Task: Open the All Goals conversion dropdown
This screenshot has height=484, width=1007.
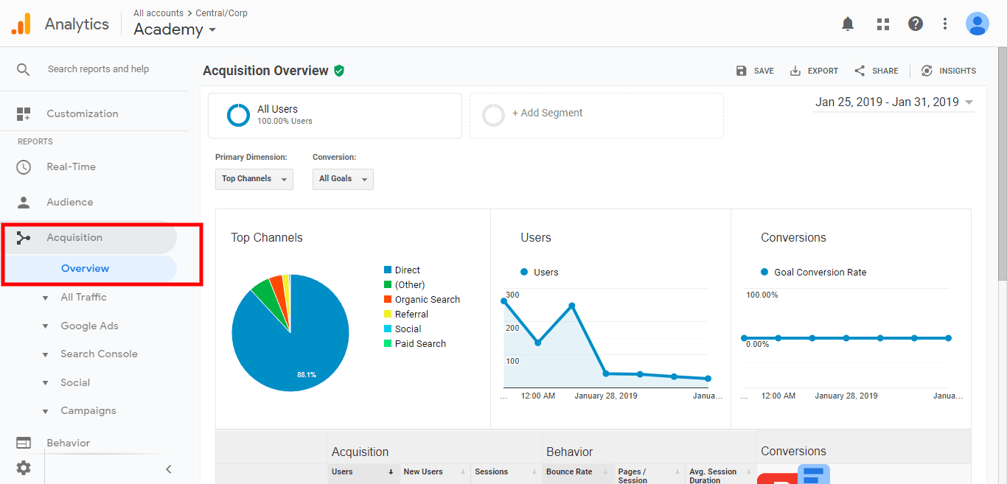Action: click(342, 179)
